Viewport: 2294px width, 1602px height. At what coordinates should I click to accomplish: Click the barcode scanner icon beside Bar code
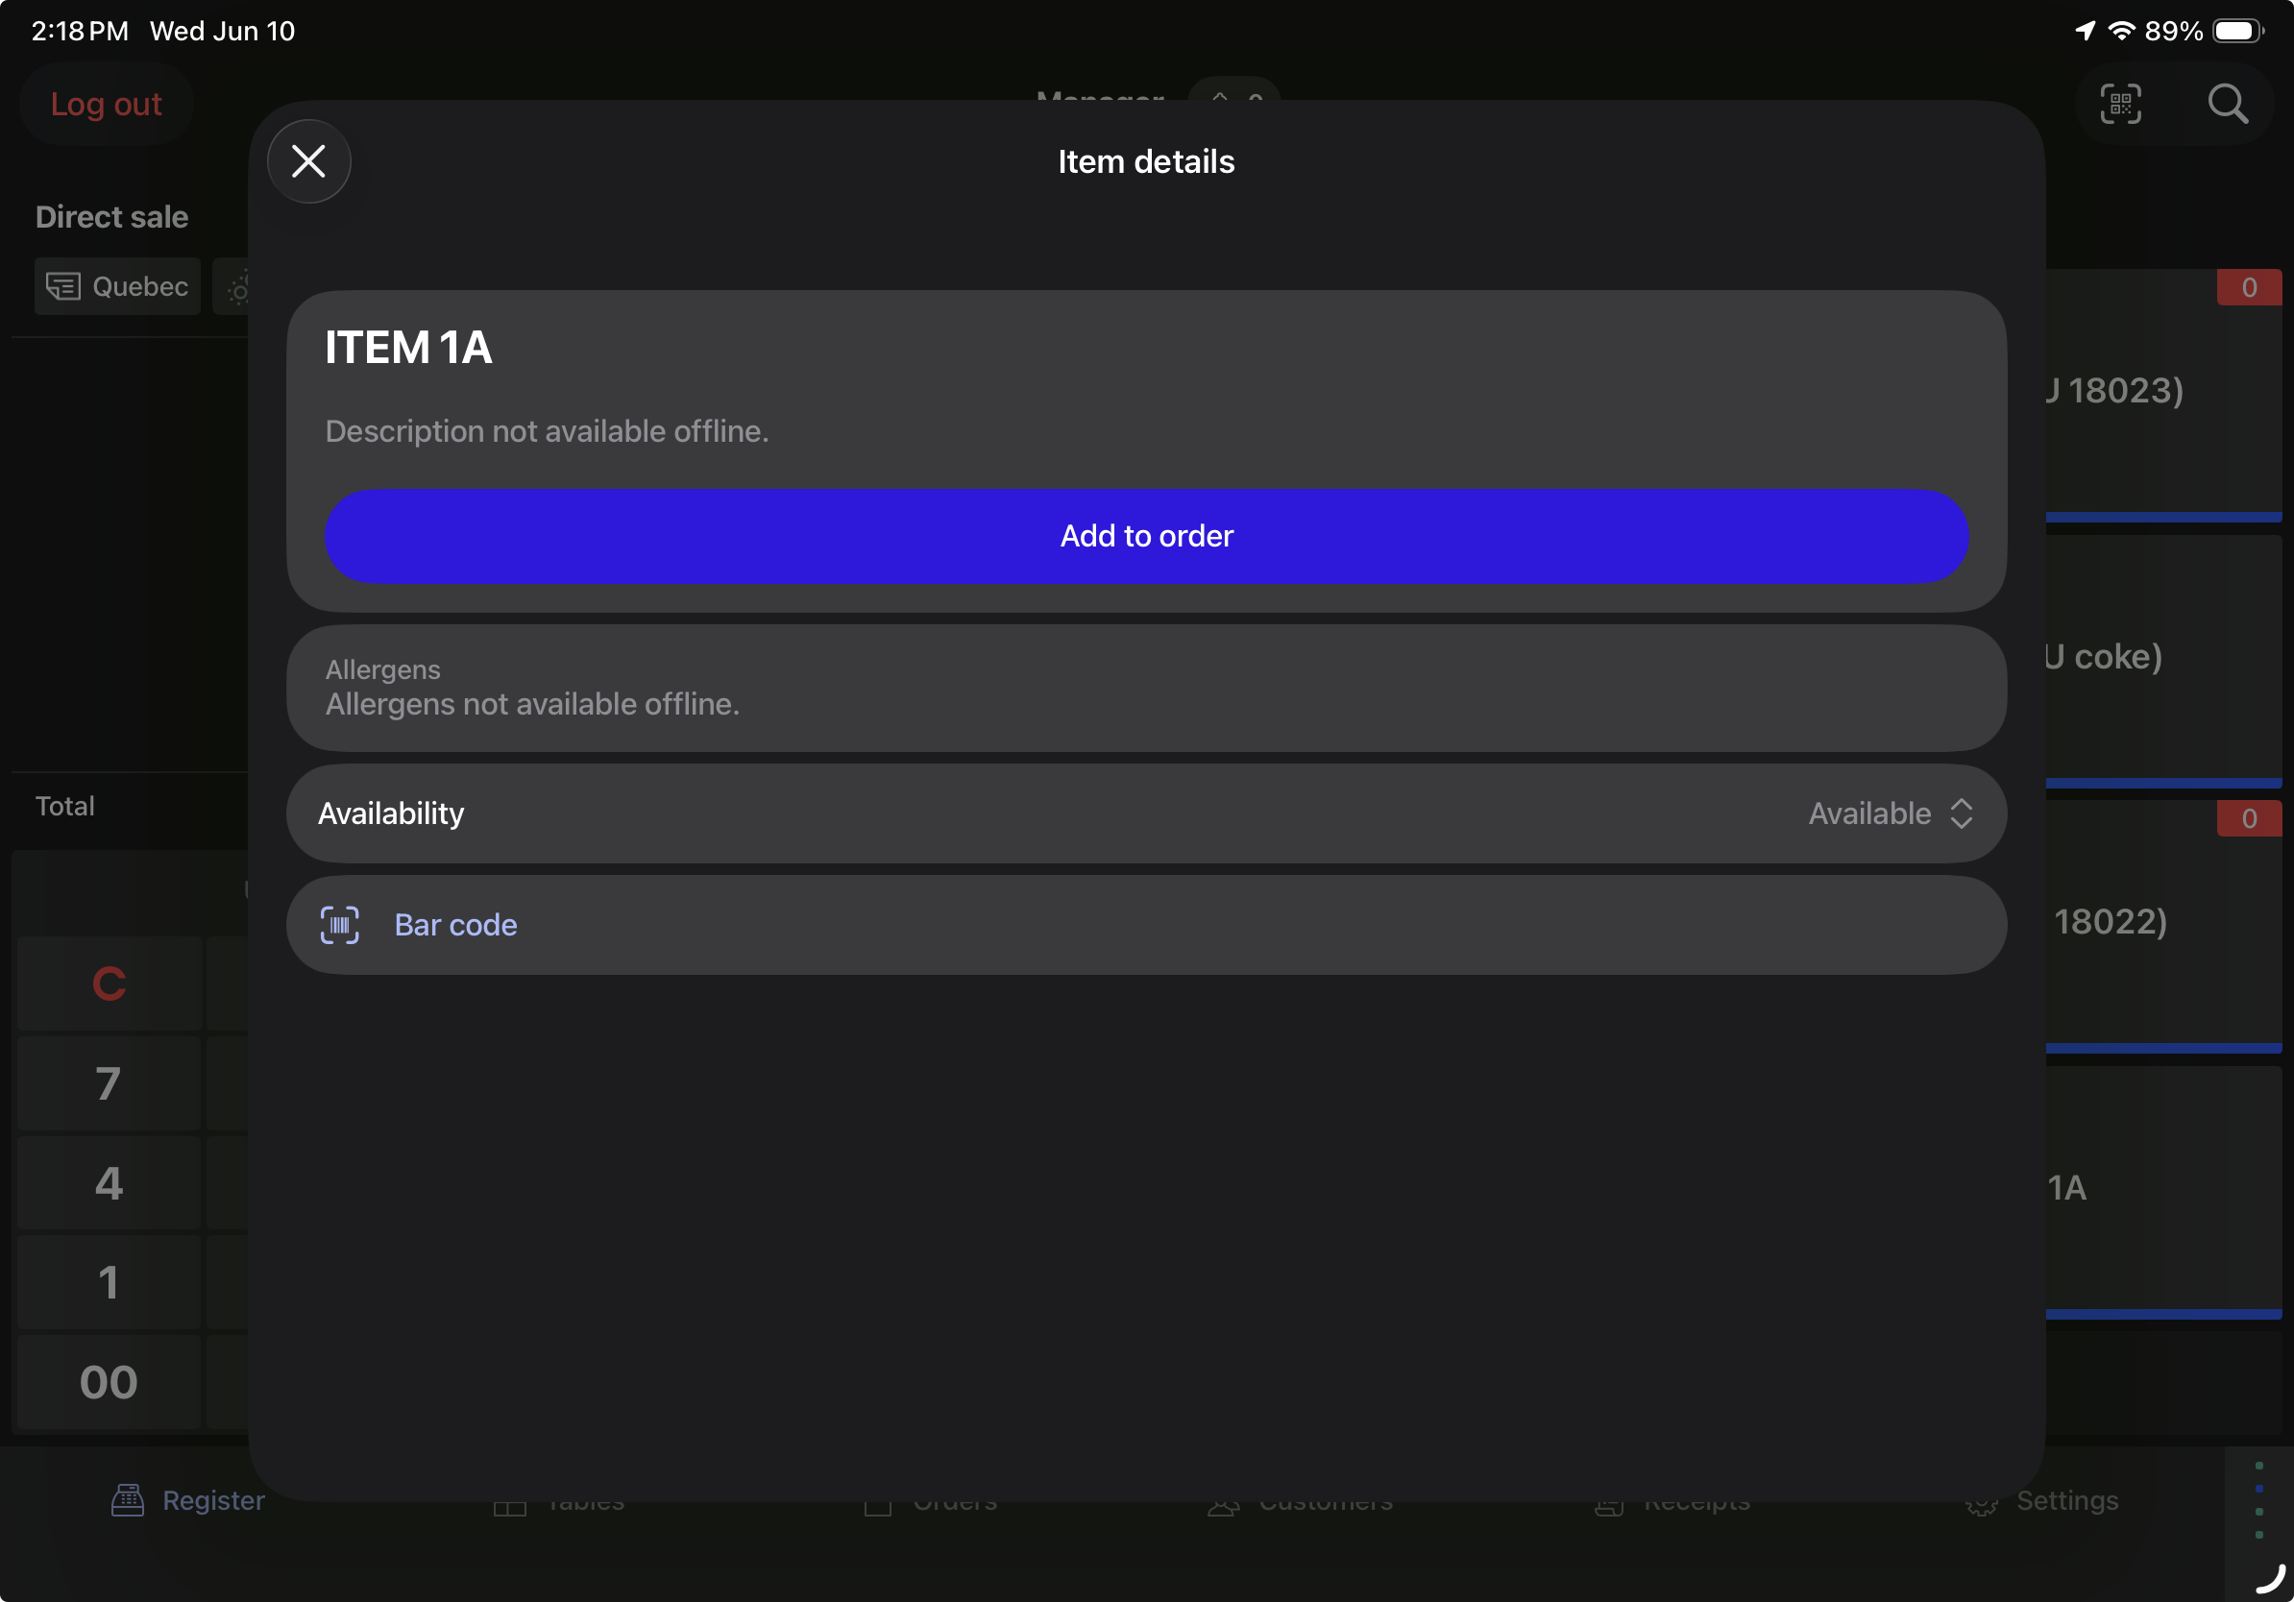click(340, 925)
